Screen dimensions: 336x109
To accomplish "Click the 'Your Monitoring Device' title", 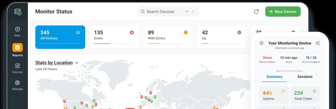I will [x=290, y=43].
